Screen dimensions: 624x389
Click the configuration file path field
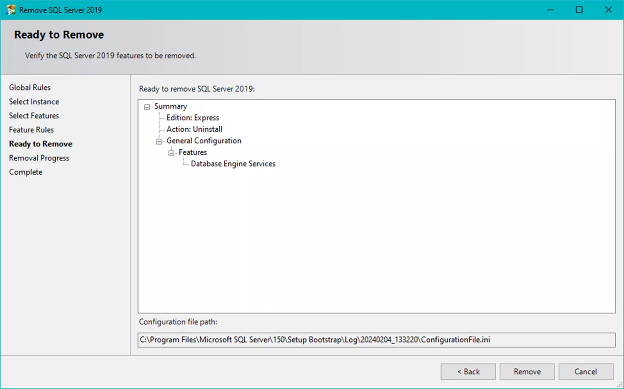(377, 339)
